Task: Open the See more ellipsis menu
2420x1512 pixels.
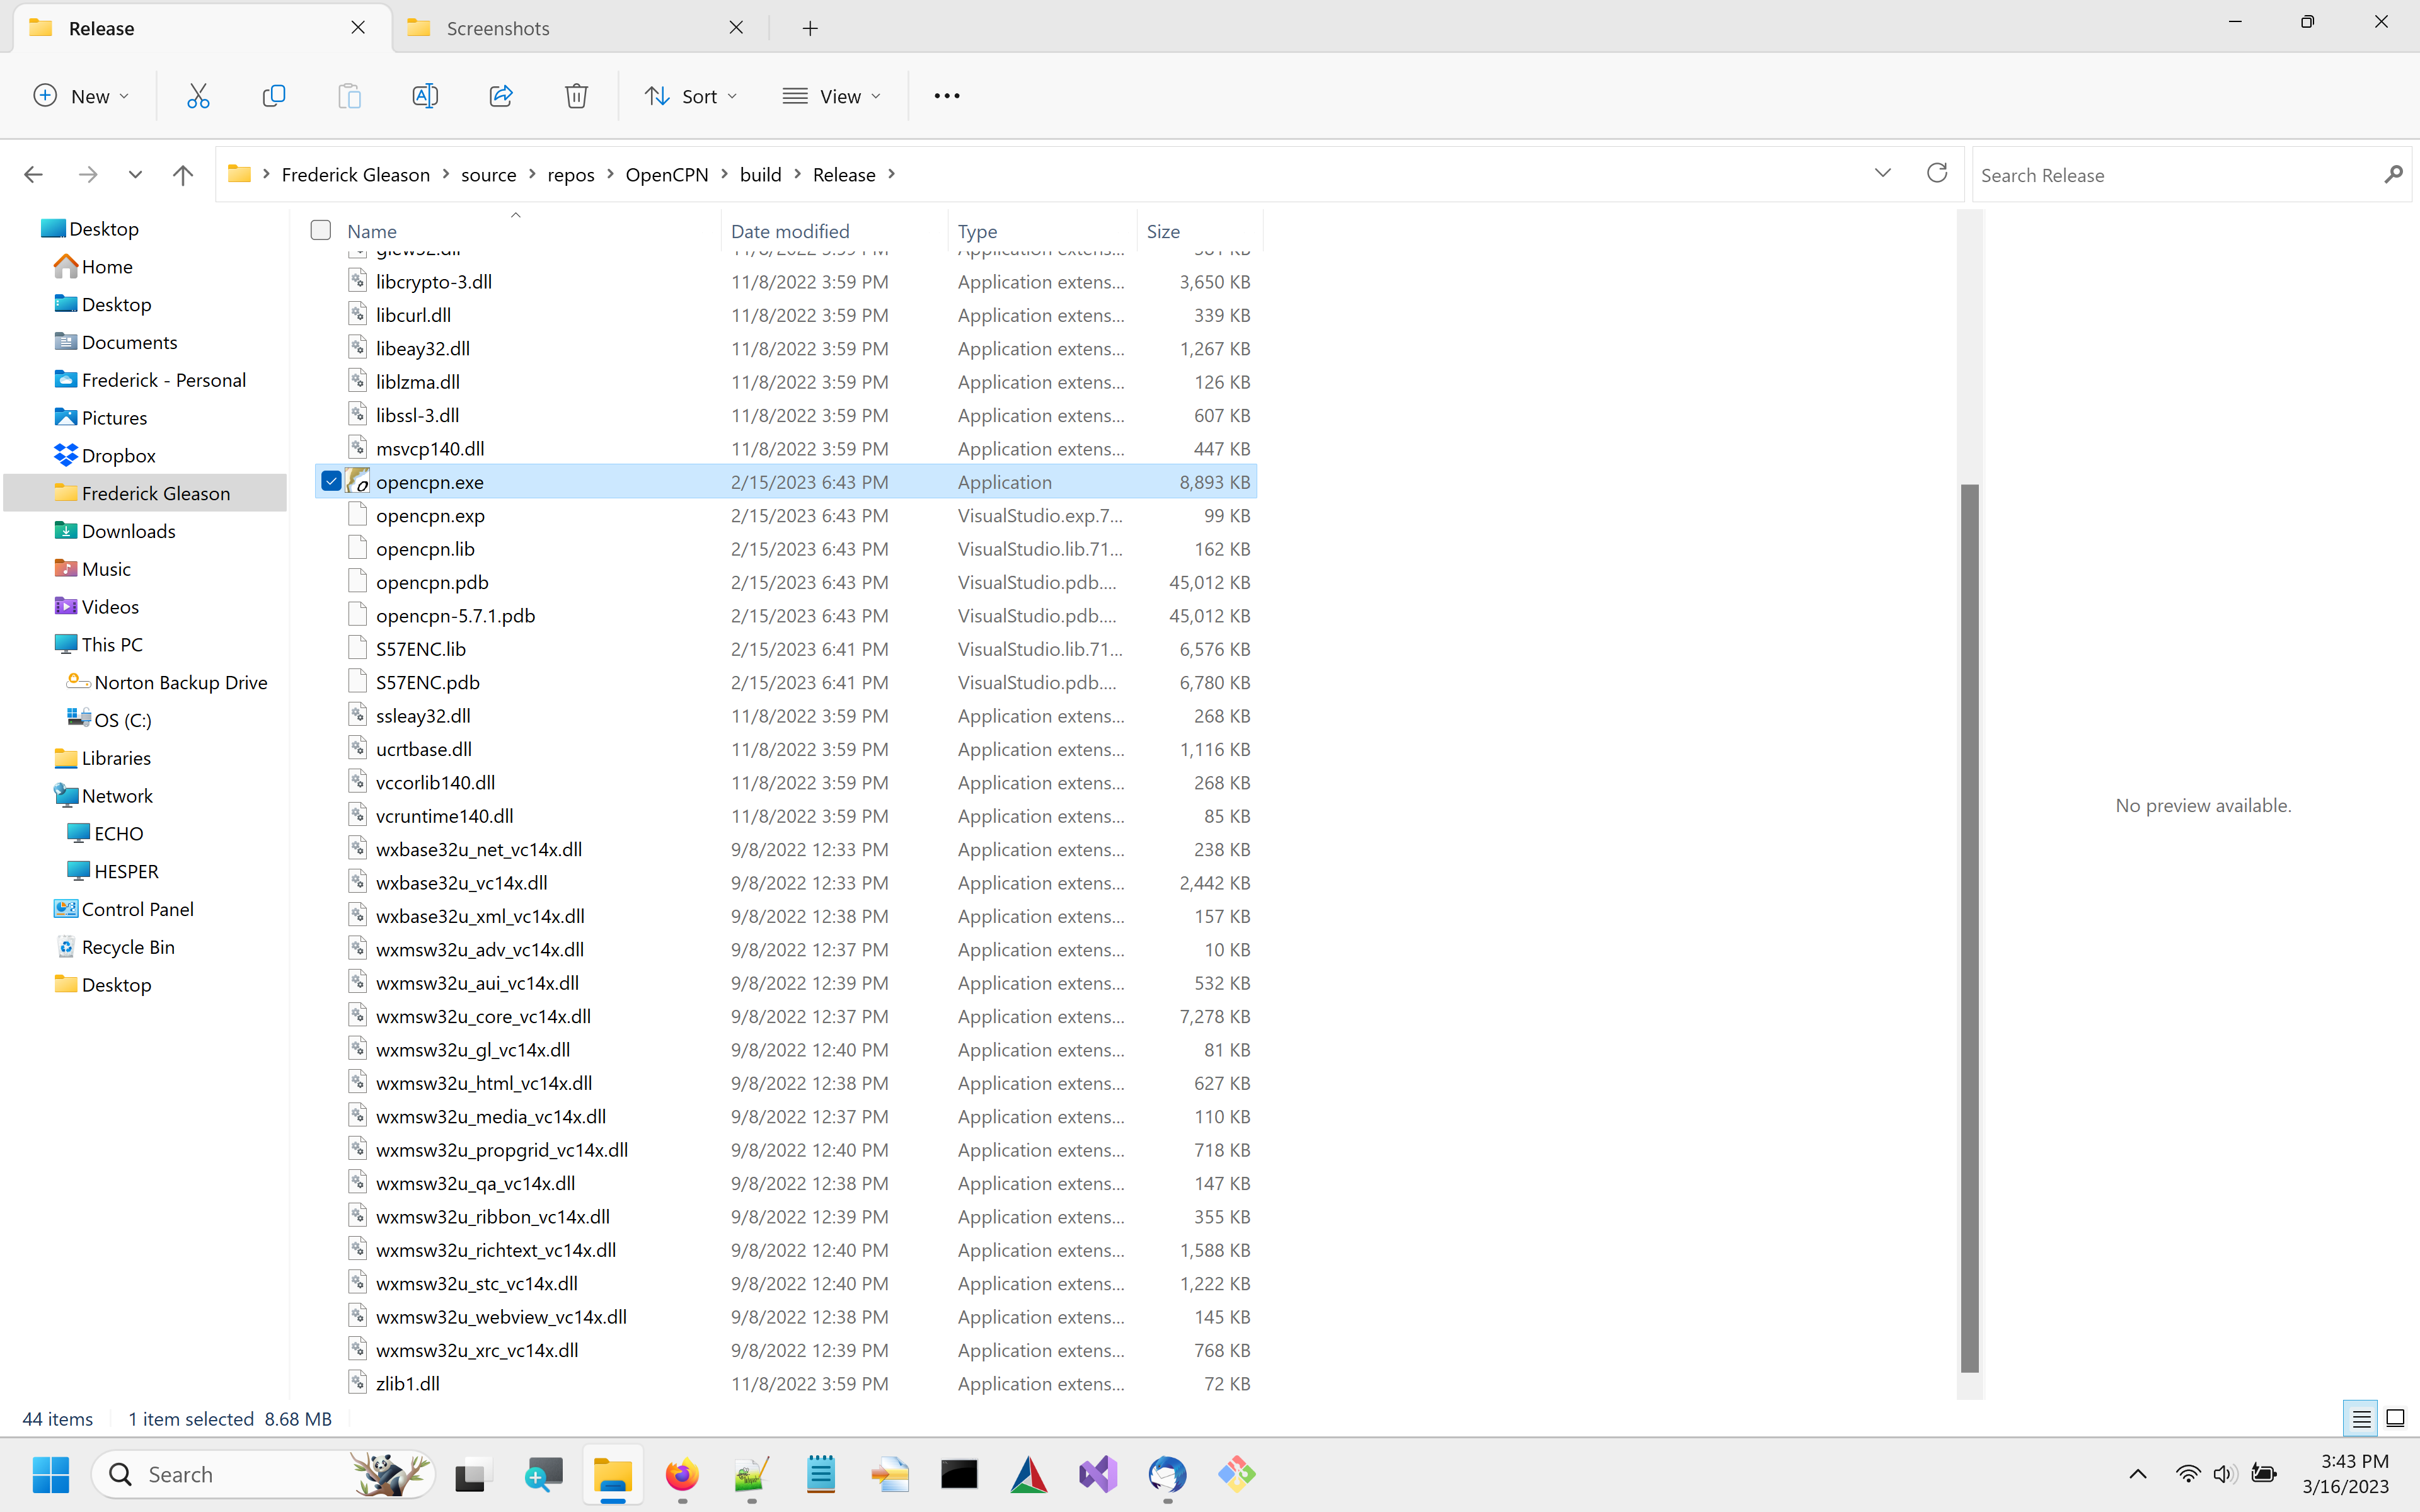Action: coord(946,96)
